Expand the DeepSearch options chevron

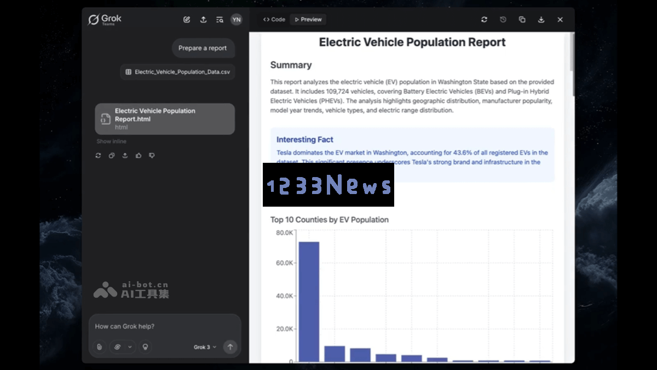[130, 347]
